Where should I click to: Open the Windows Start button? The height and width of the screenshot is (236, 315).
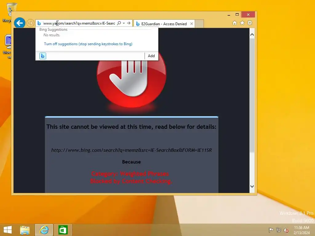click(8, 230)
